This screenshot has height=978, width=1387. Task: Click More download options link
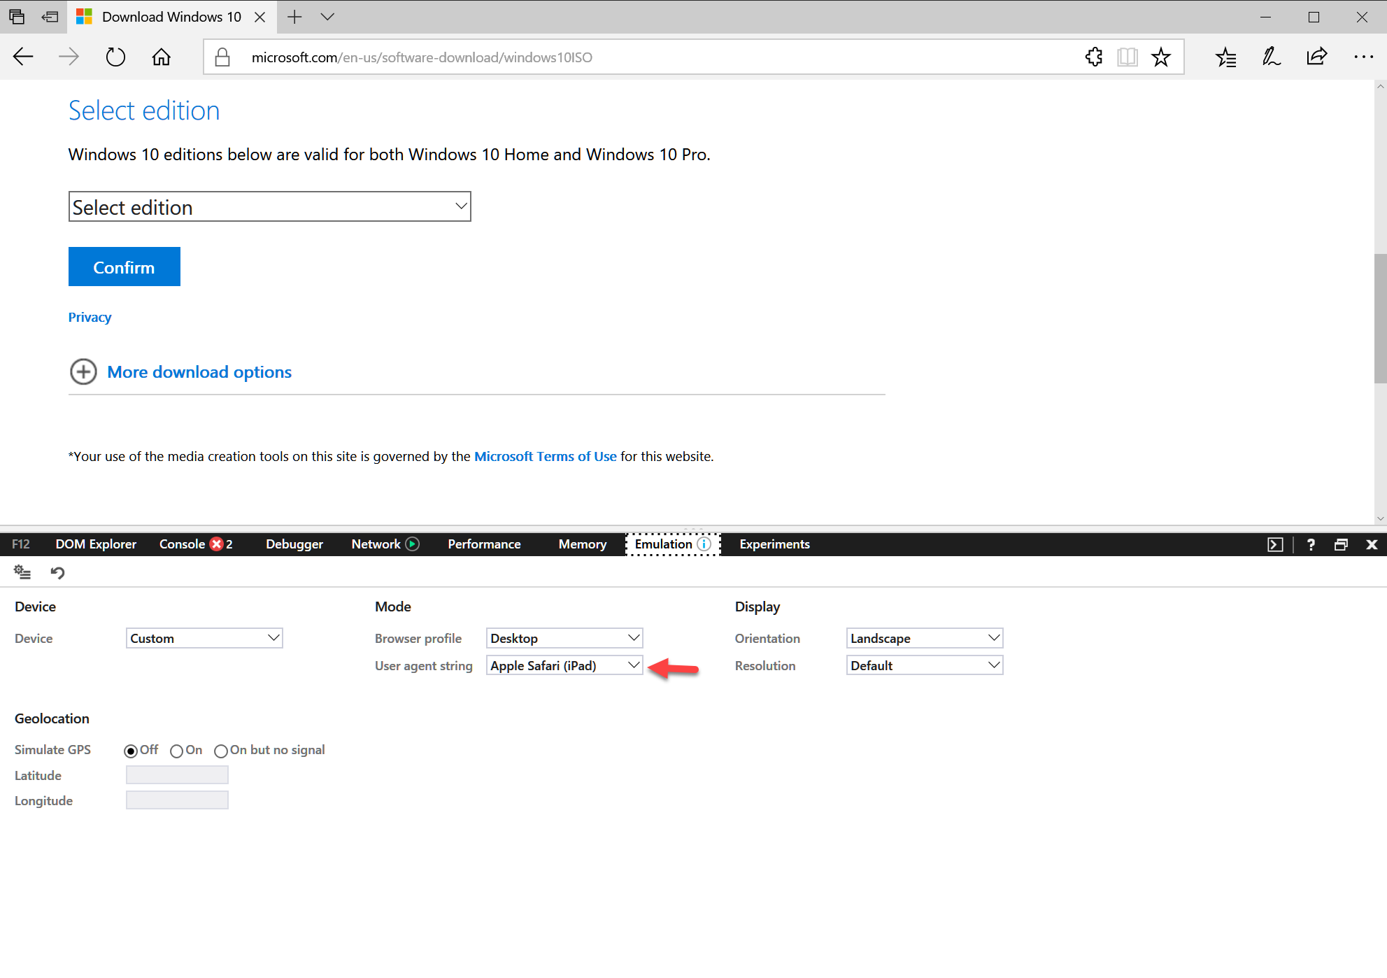[x=199, y=371]
